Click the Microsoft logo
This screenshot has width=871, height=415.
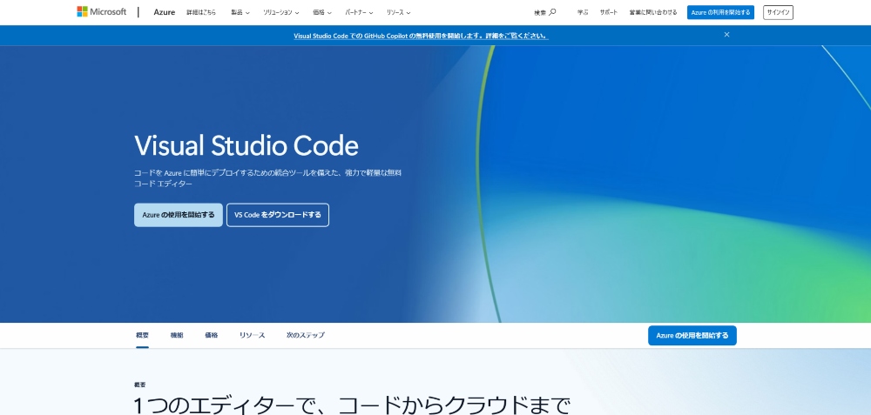(x=102, y=11)
